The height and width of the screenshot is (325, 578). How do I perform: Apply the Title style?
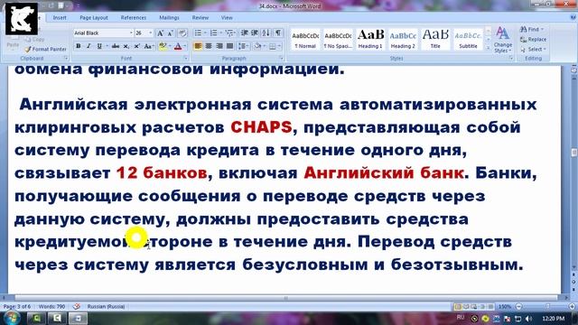coord(435,40)
